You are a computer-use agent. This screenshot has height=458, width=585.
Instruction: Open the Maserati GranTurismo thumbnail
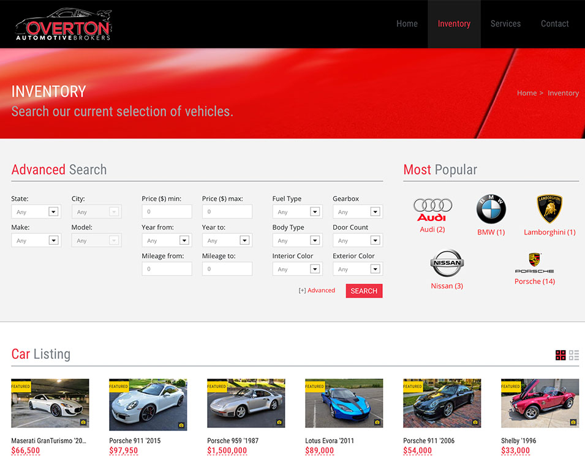[x=50, y=403]
